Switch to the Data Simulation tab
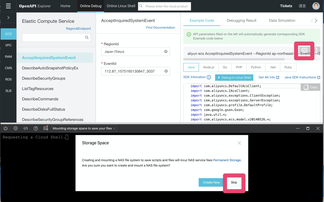The width and height of the screenshot is (324, 202). (282, 20)
